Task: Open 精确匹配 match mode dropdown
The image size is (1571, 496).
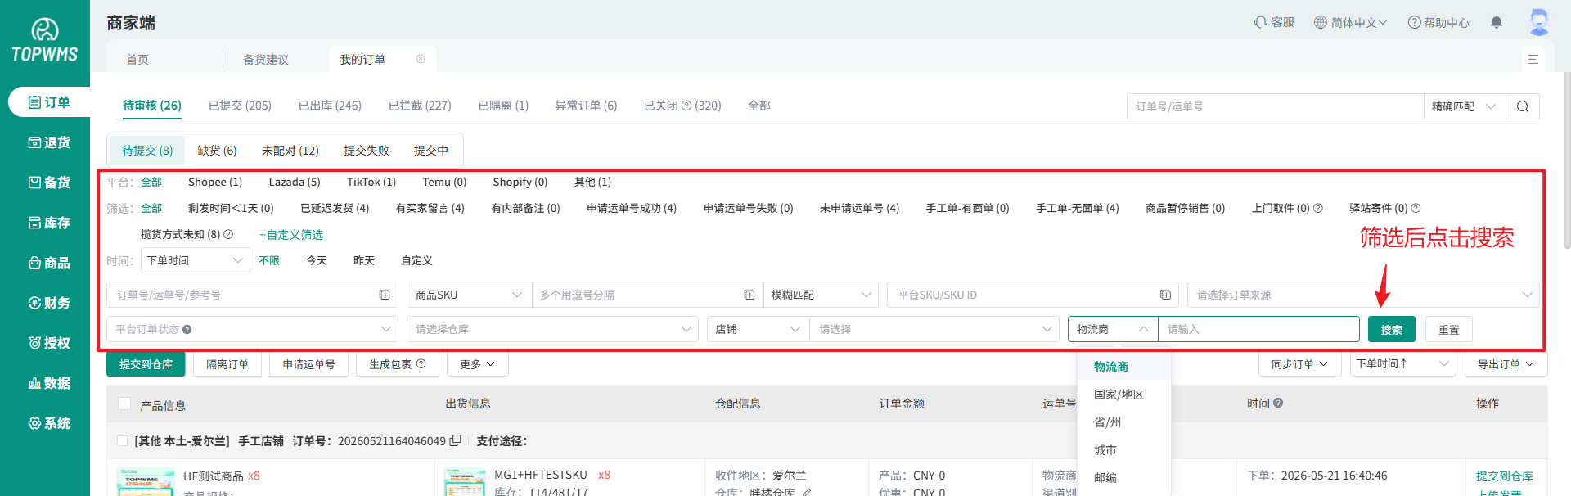Action: pos(1465,106)
